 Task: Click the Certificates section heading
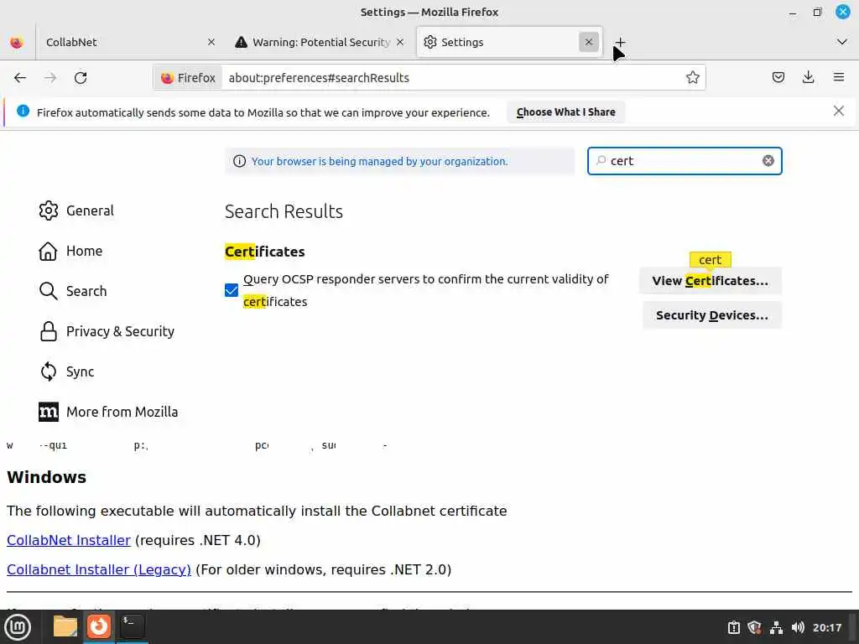coord(264,252)
